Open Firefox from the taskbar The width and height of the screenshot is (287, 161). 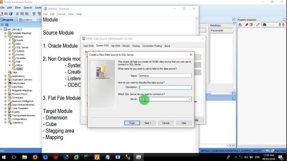coord(35,157)
